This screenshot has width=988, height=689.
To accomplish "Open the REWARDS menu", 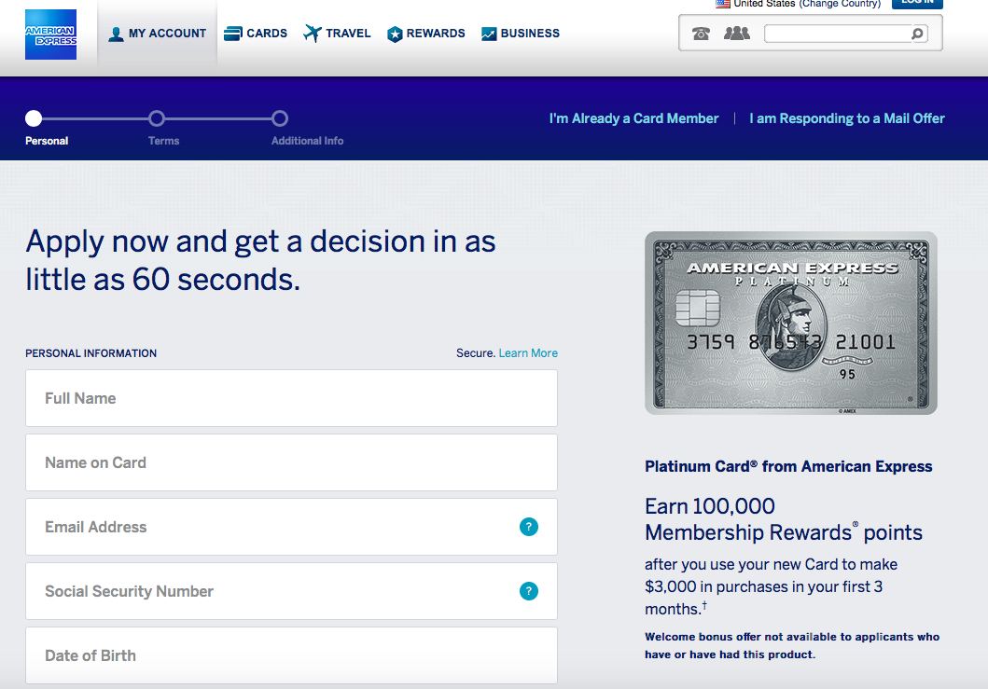I will pos(426,34).
